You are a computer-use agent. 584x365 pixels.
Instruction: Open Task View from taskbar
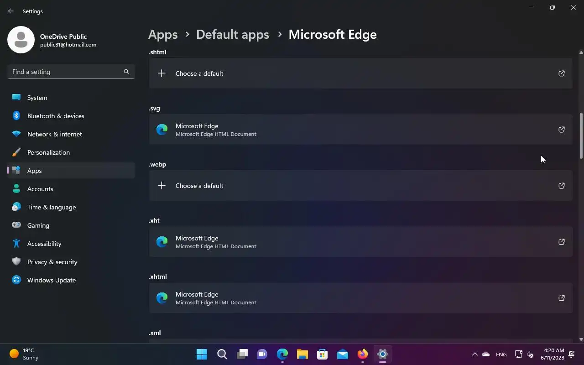point(242,354)
